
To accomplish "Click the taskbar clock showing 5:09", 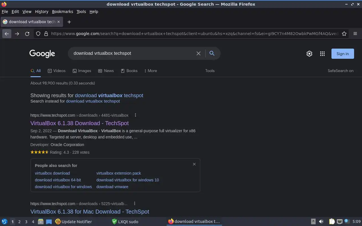I will pos(356,222).
